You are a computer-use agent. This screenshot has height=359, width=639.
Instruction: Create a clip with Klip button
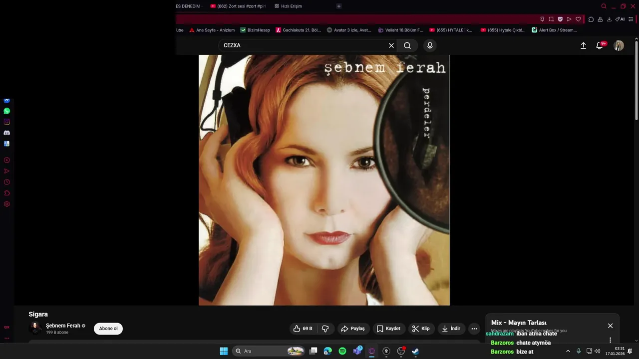point(421,329)
